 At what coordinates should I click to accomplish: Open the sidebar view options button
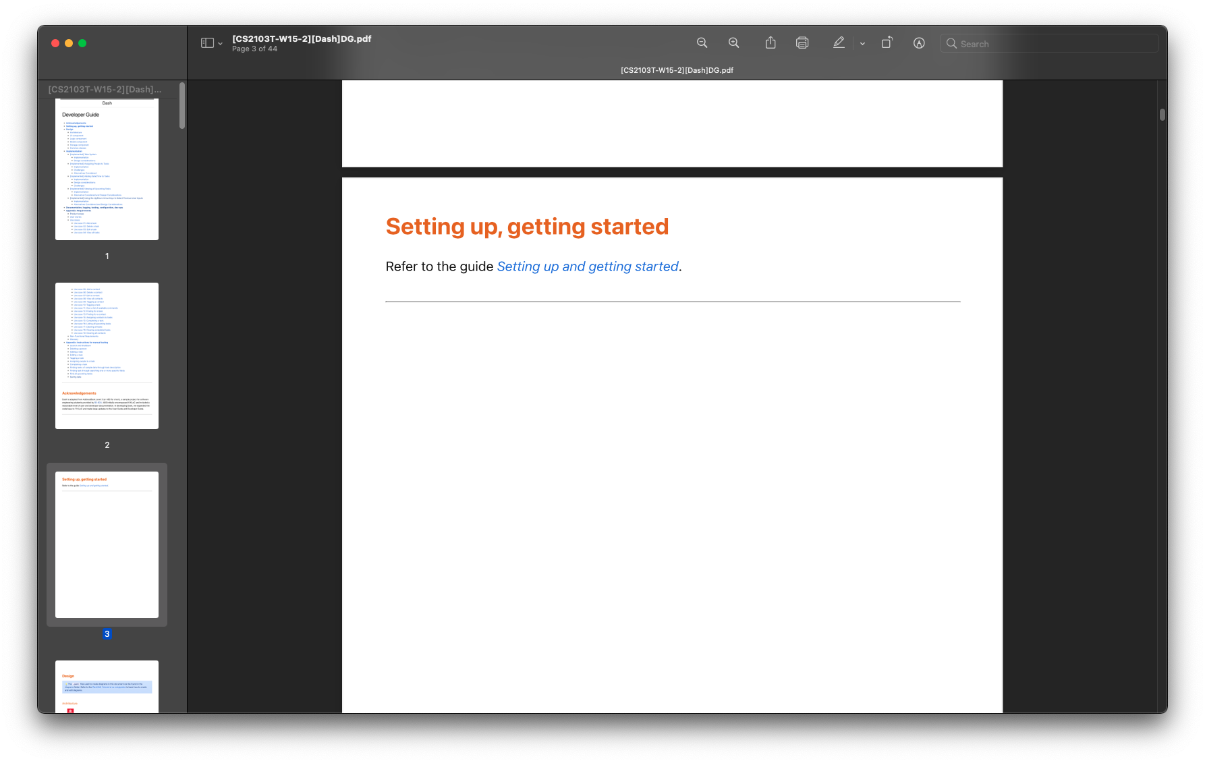tap(207, 43)
